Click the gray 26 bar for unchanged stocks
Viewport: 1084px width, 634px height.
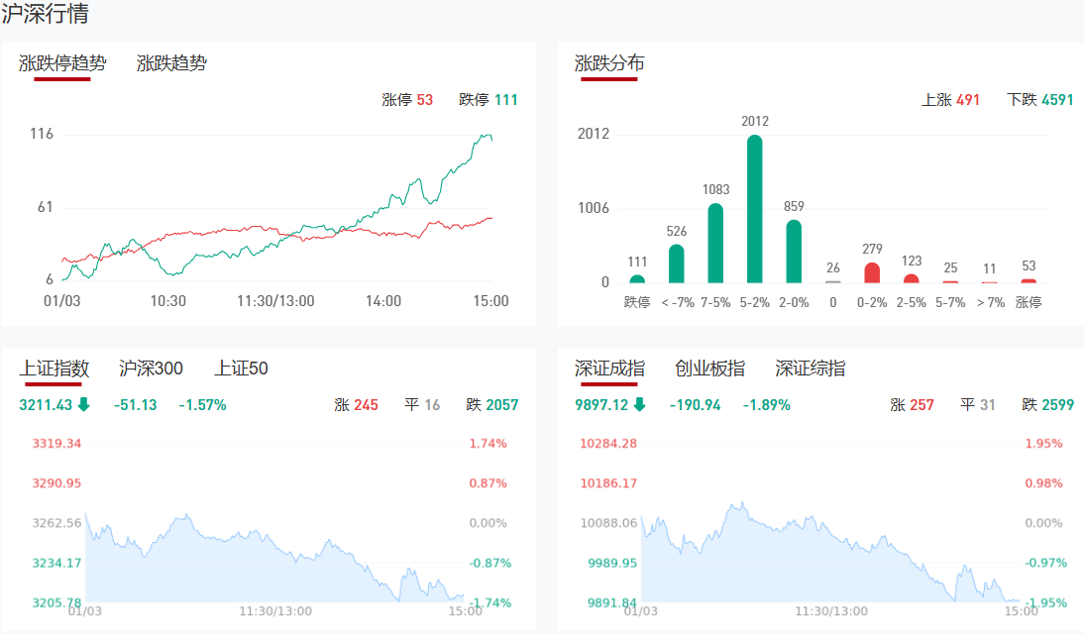point(833,281)
